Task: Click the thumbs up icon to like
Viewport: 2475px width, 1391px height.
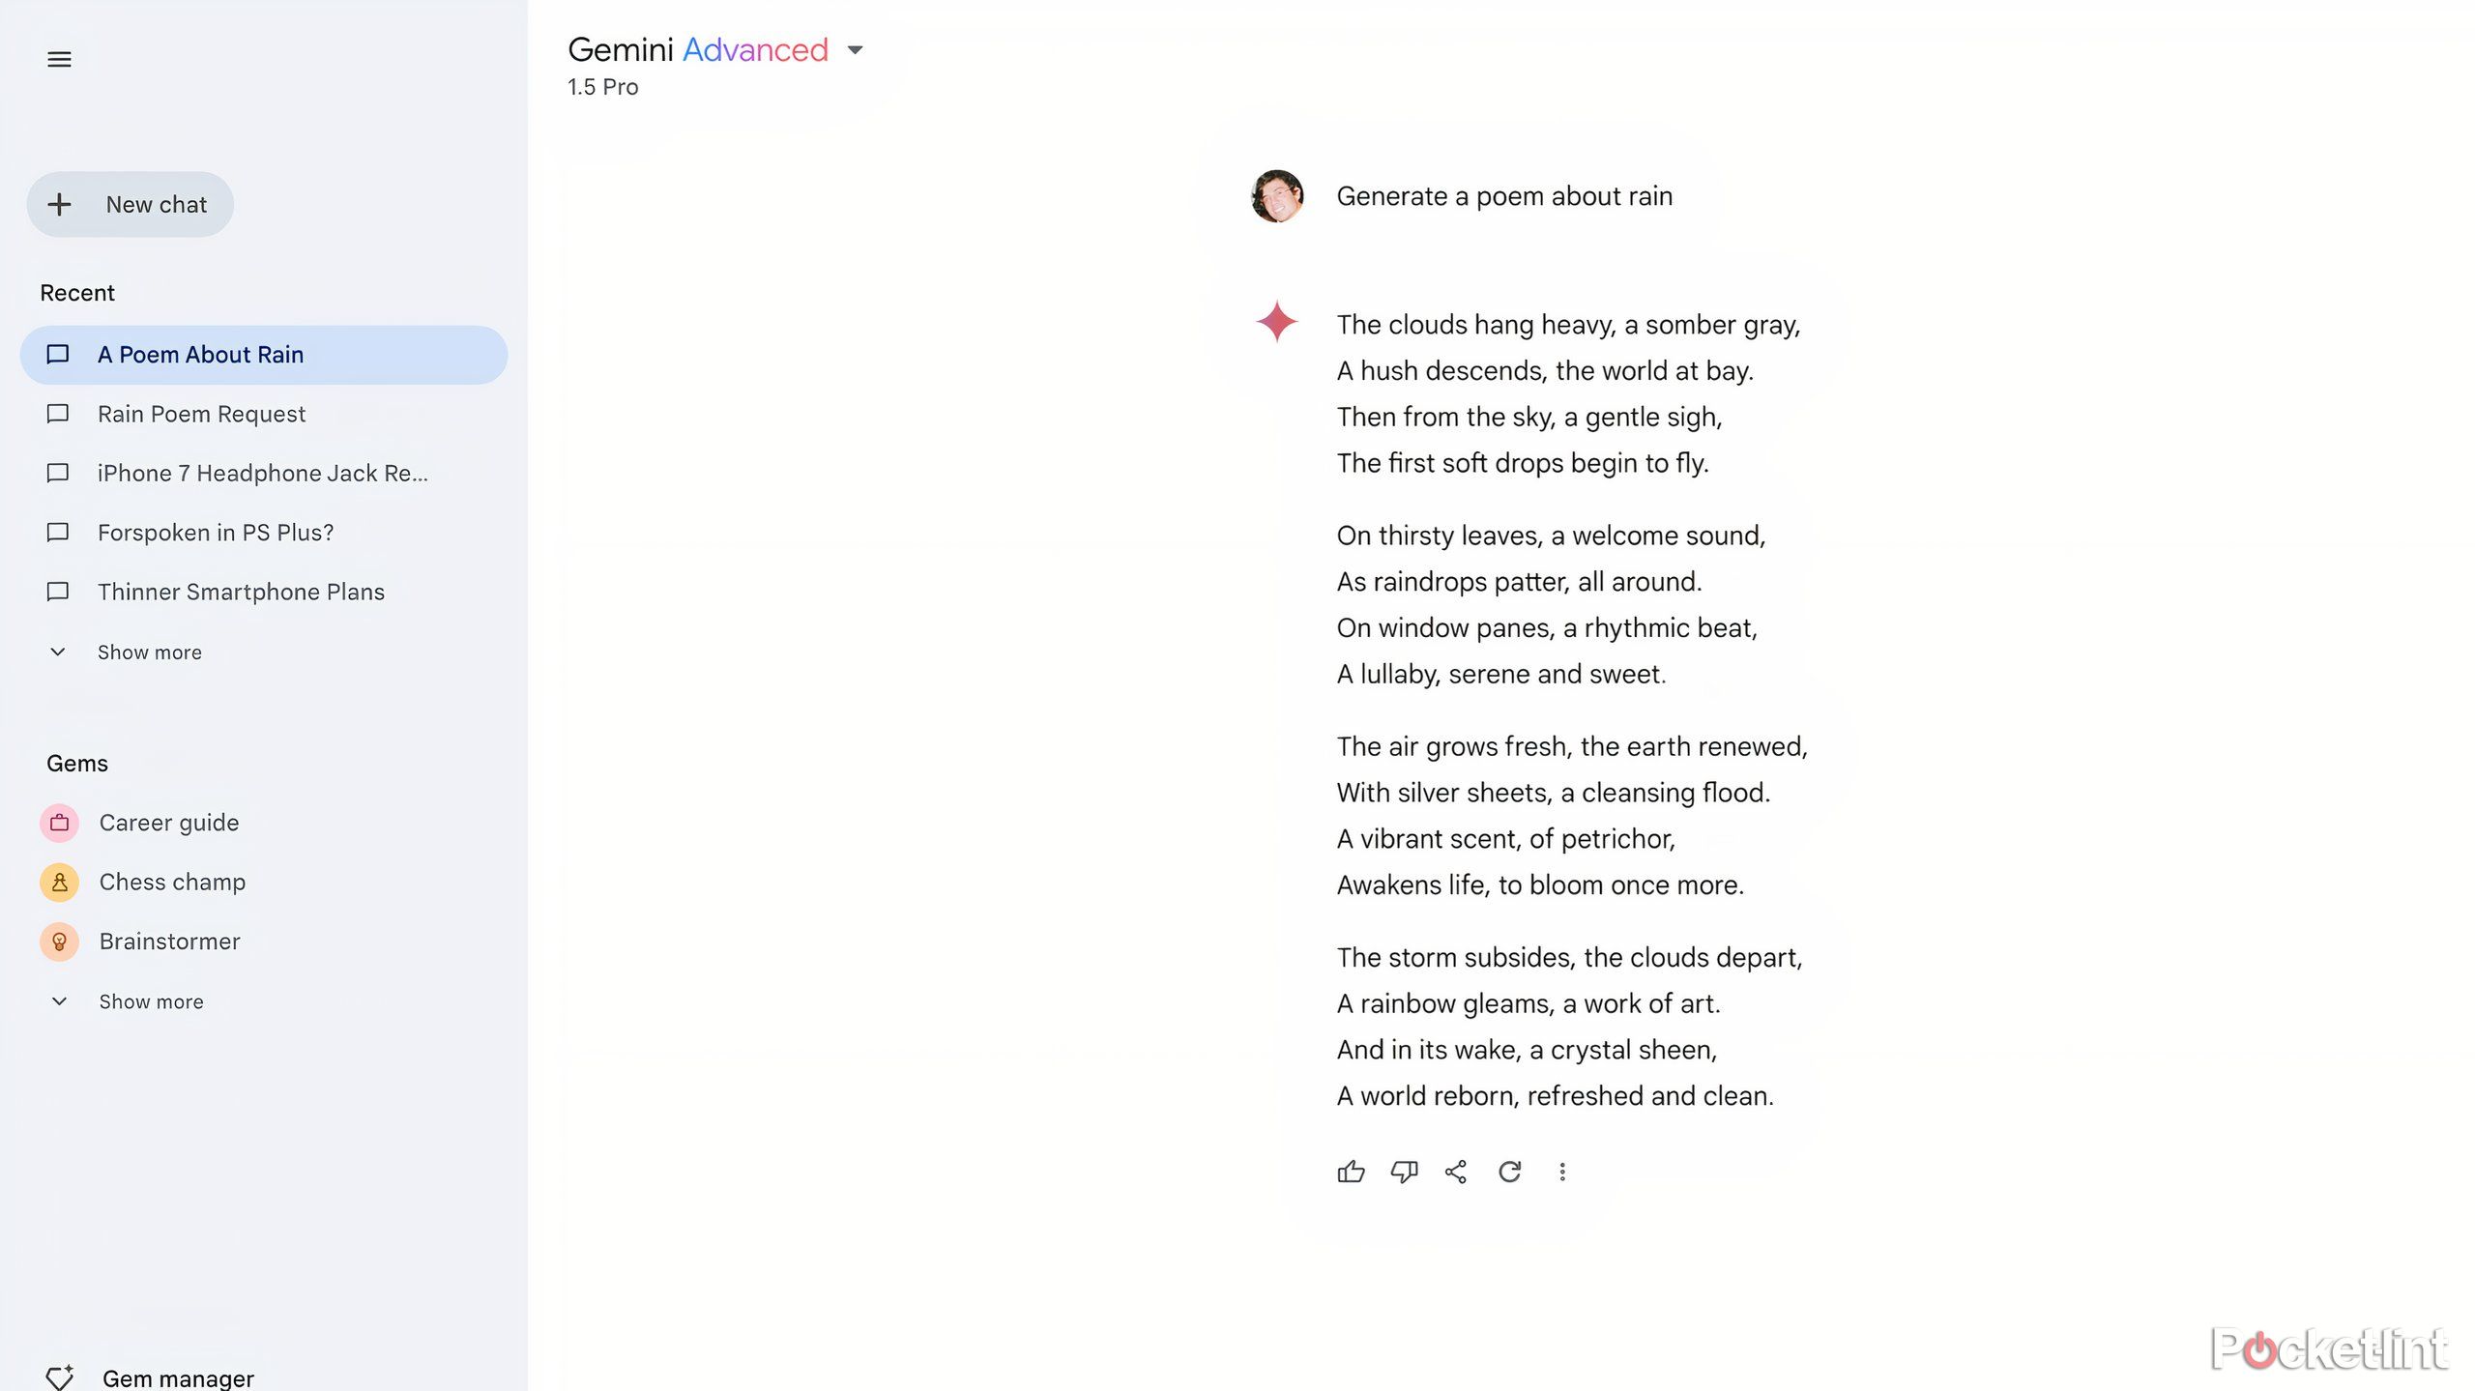Action: pos(1352,1172)
